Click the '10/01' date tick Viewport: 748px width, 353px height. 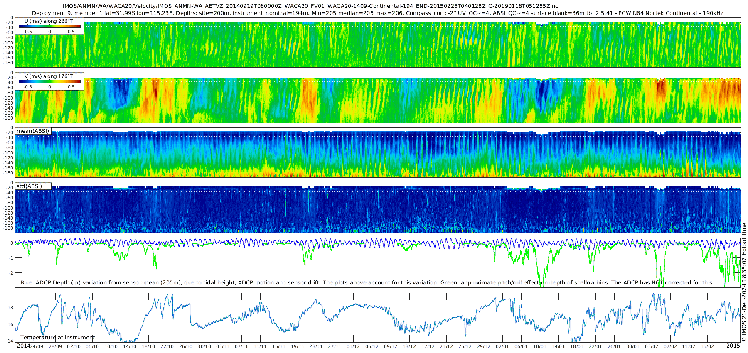[x=540, y=346]
